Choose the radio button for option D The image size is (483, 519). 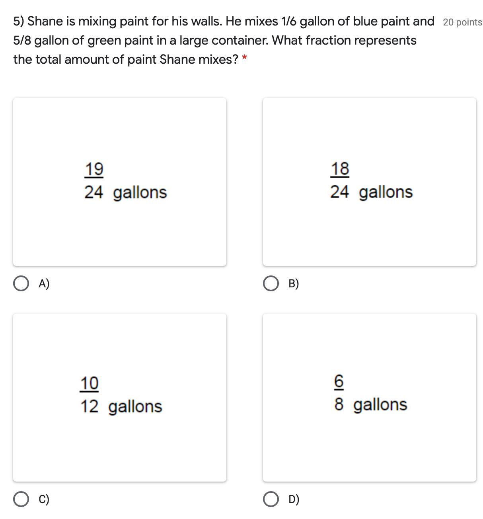click(271, 499)
